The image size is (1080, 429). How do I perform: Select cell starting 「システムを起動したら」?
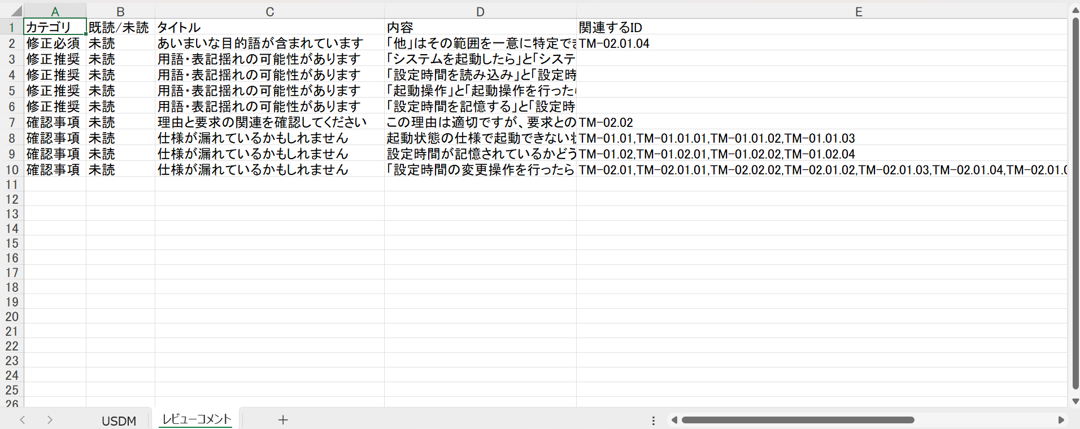pos(480,59)
